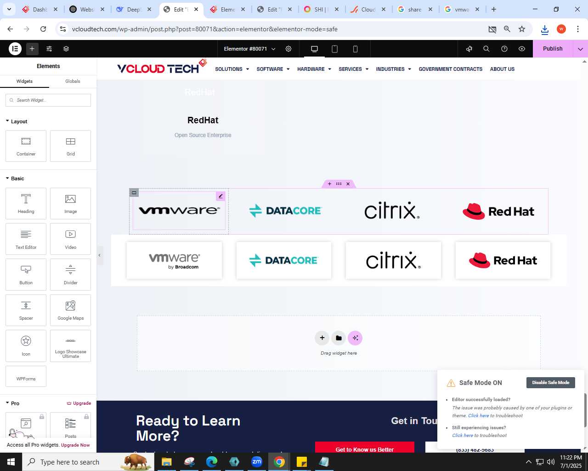Open Site Settings sliders icon
588x471 pixels.
[x=49, y=48]
